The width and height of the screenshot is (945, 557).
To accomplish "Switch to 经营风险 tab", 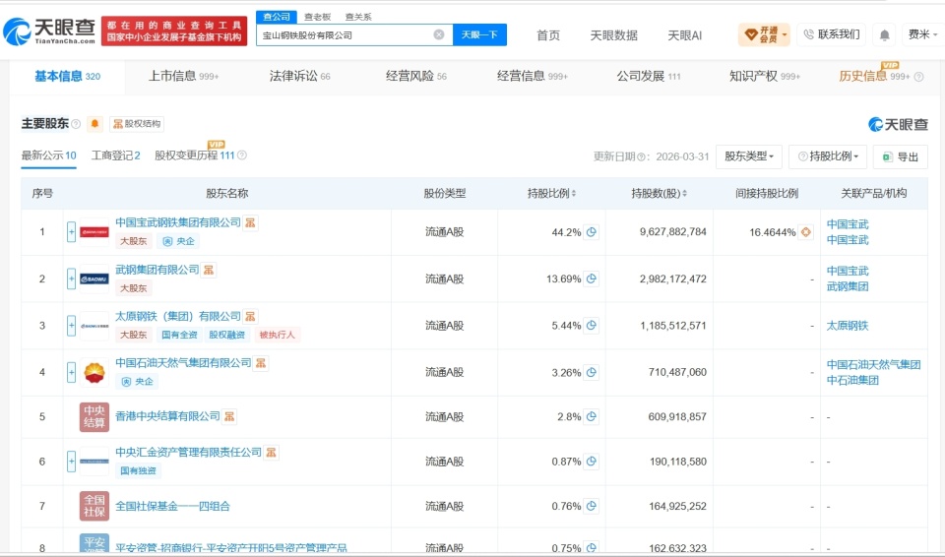I will [x=415, y=76].
